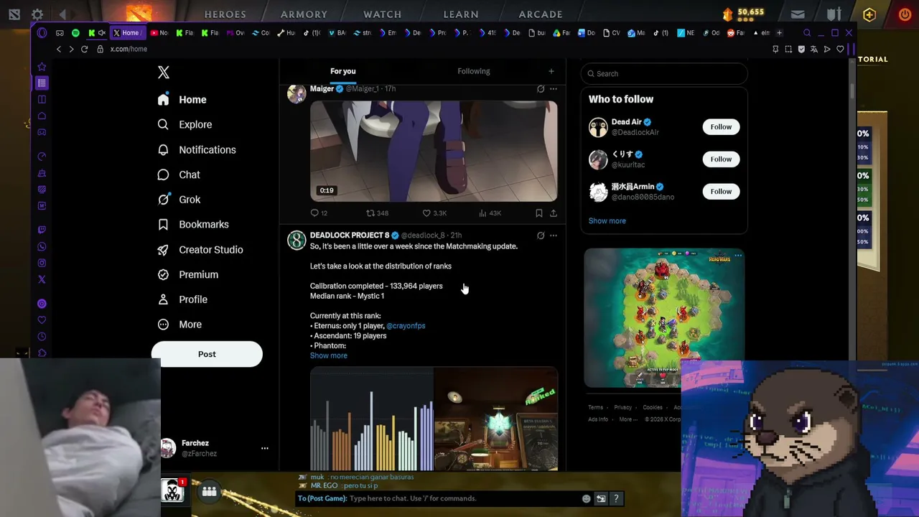Open Bookmarks in X navigation
919x517 pixels.
click(193, 225)
